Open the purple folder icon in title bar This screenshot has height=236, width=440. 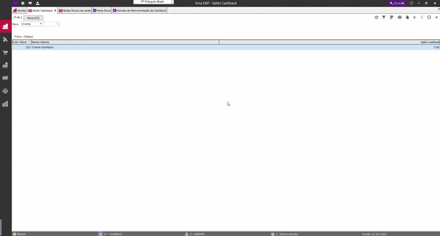[x=15, y=3]
